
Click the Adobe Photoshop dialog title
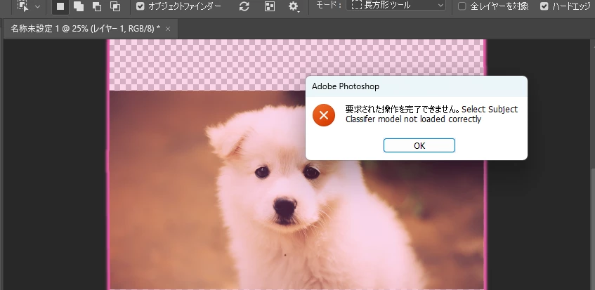click(x=346, y=86)
